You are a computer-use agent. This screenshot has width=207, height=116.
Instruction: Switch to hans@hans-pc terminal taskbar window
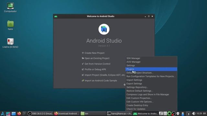pos(119,113)
